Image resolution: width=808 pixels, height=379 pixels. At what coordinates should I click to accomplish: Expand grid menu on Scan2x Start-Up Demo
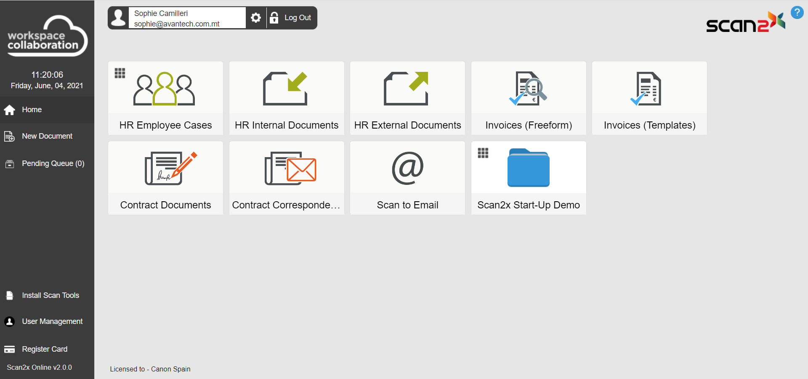pyautogui.click(x=483, y=153)
